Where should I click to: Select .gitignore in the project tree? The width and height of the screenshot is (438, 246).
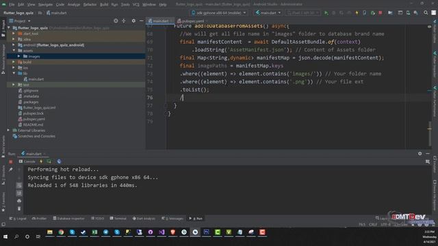(x=31, y=90)
